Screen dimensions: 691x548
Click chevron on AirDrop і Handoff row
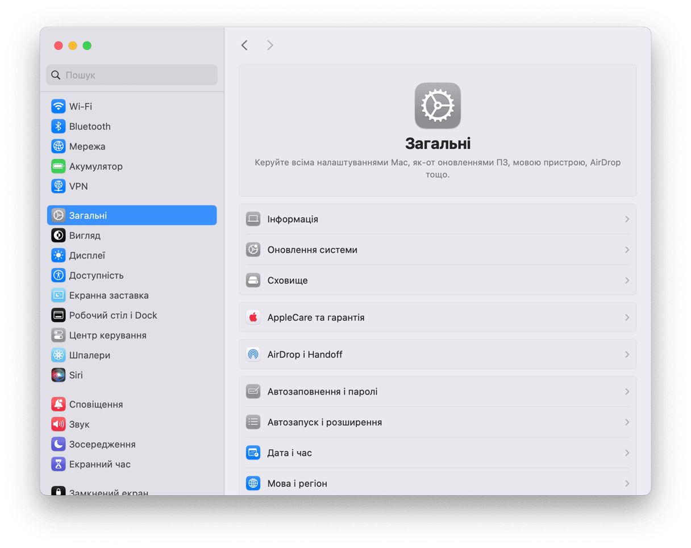click(627, 355)
